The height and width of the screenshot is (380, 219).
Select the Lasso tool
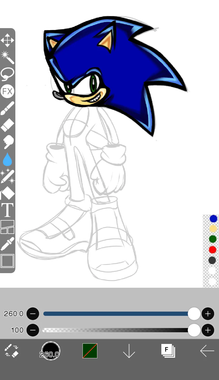click(7, 74)
